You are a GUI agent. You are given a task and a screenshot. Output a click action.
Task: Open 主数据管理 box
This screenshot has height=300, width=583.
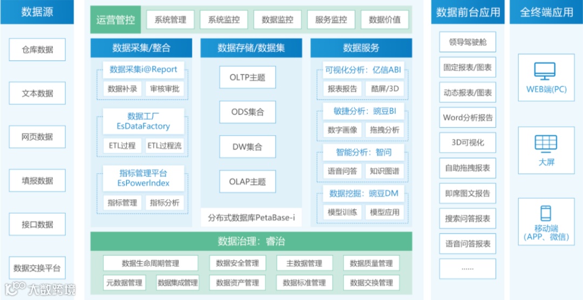(x=304, y=263)
